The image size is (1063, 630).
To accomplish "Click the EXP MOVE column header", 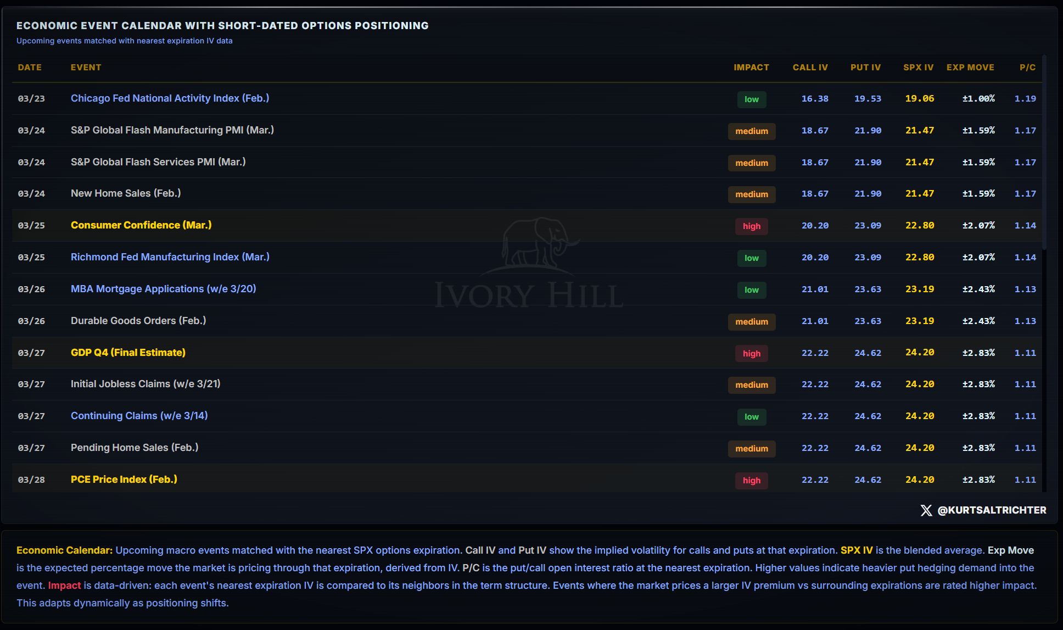I will [x=970, y=68].
